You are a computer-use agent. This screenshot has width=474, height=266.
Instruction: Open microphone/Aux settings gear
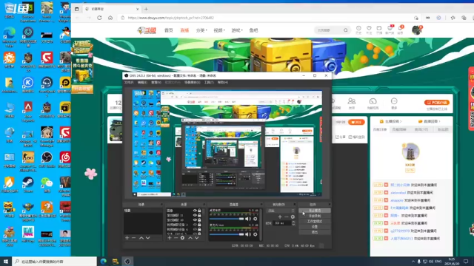[x=256, y=234]
